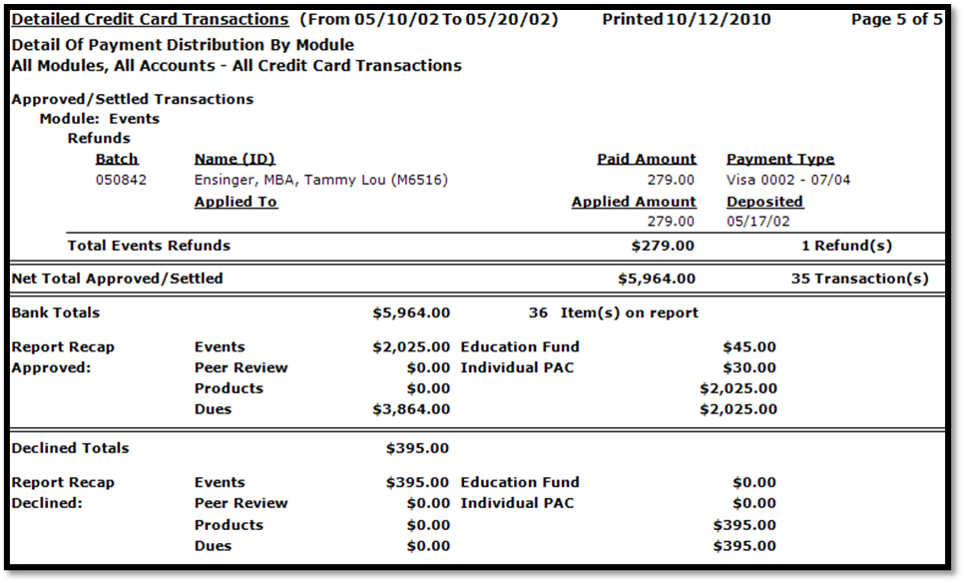Viewport: 964px width, 583px height.
Task: Click the approved Peer Review label
Action: 241,367
